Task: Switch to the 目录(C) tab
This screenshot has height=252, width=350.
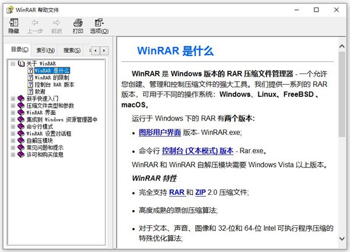Action: (20, 50)
